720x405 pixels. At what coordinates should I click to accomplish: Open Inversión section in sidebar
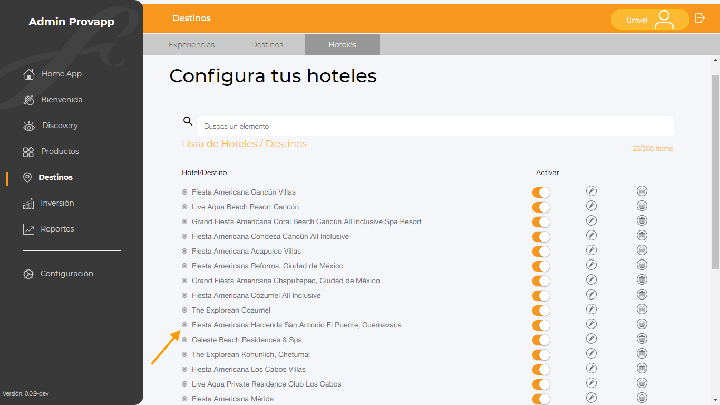tap(48, 203)
